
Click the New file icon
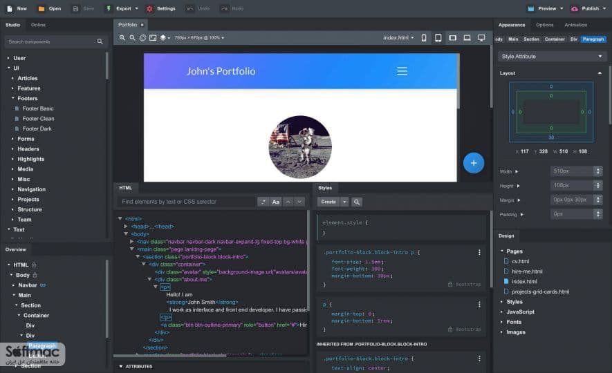pos(10,8)
